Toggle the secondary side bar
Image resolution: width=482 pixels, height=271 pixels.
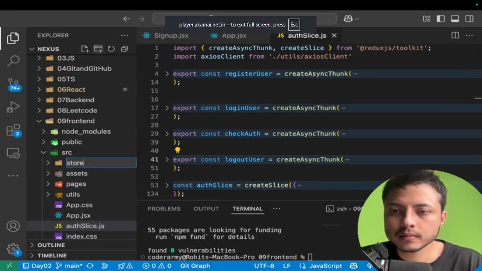coord(469,18)
